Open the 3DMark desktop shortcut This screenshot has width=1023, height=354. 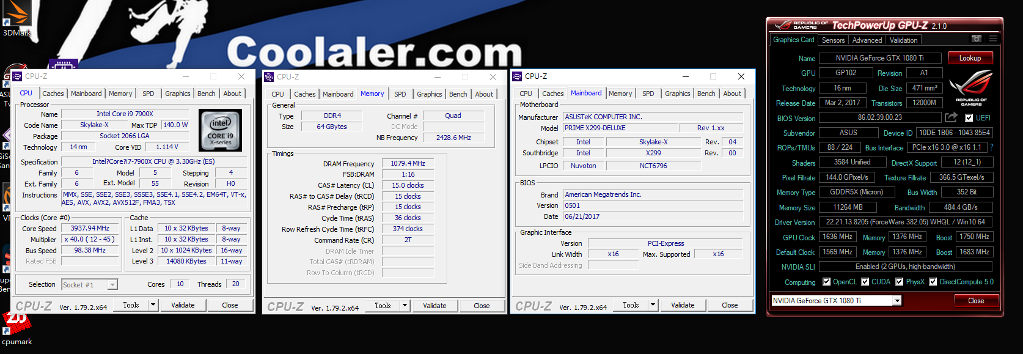[16, 18]
